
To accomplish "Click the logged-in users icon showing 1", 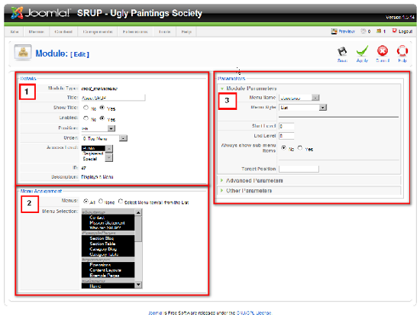I will 379,31.
